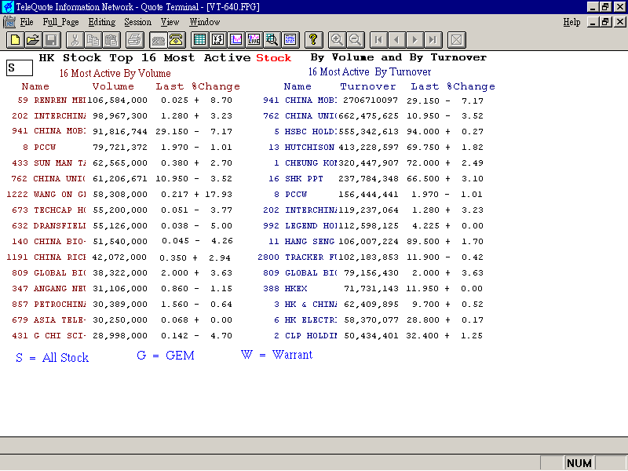Click the grey disconnect phone icon
The width and height of the screenshot is (628, 471).
pyautogui.click(x=159, y=40)
